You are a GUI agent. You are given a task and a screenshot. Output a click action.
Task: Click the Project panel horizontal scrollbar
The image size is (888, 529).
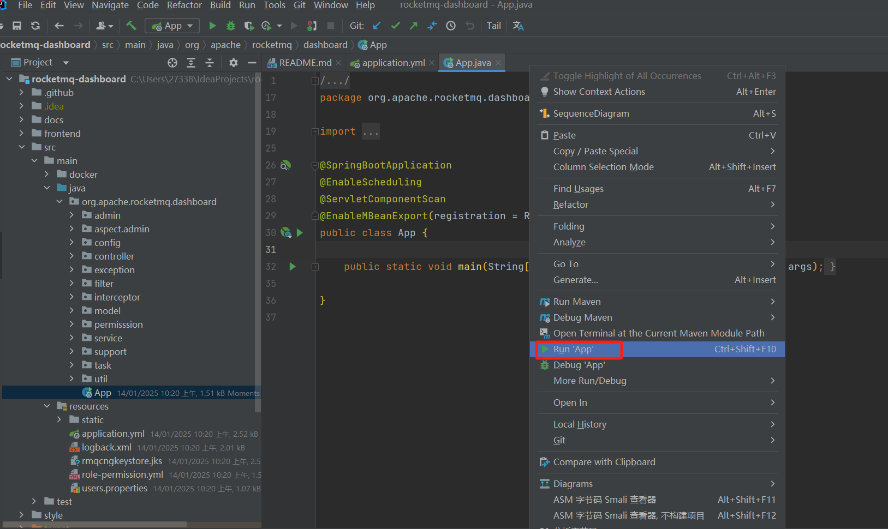pyautogui.click(x=94, y=525)
